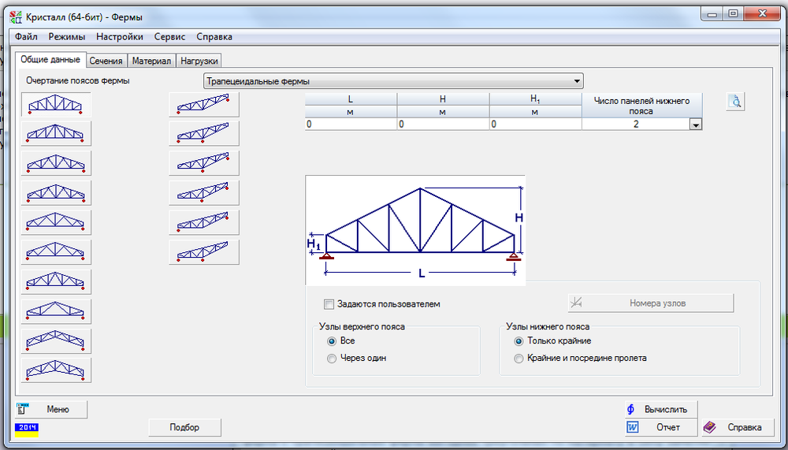The image size is (788, 450).
Task: Select the first gable truss shape thumbnail
Action: [56, 104]
